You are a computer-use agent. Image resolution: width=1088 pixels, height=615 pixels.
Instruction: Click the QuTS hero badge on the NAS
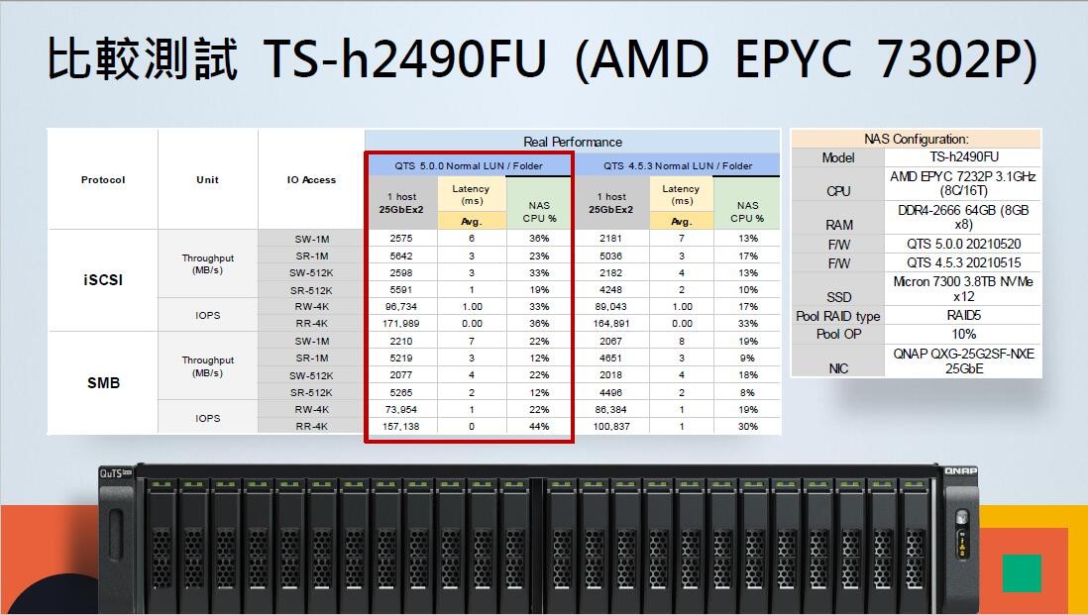coord(115,473)
